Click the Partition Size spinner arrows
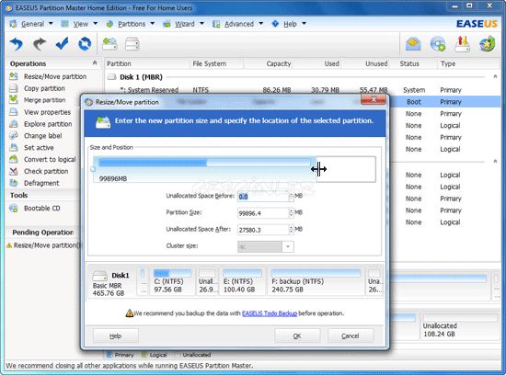506x375 pixels. pyautogui.click(x=291, y=213)
